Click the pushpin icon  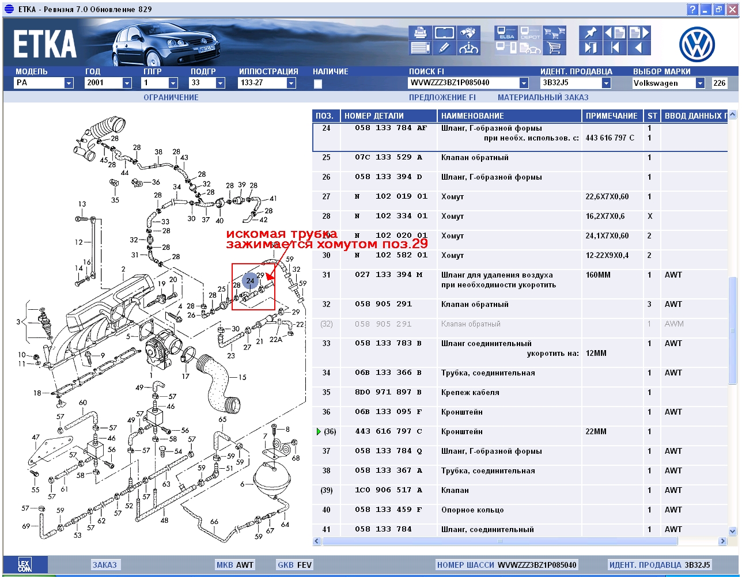coord(590,33)
